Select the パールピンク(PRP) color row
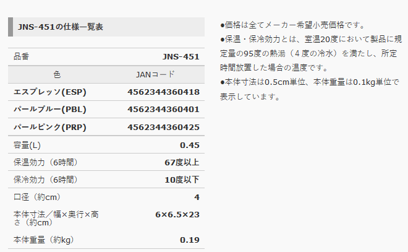408x252 pixels. tap(49, 127)
